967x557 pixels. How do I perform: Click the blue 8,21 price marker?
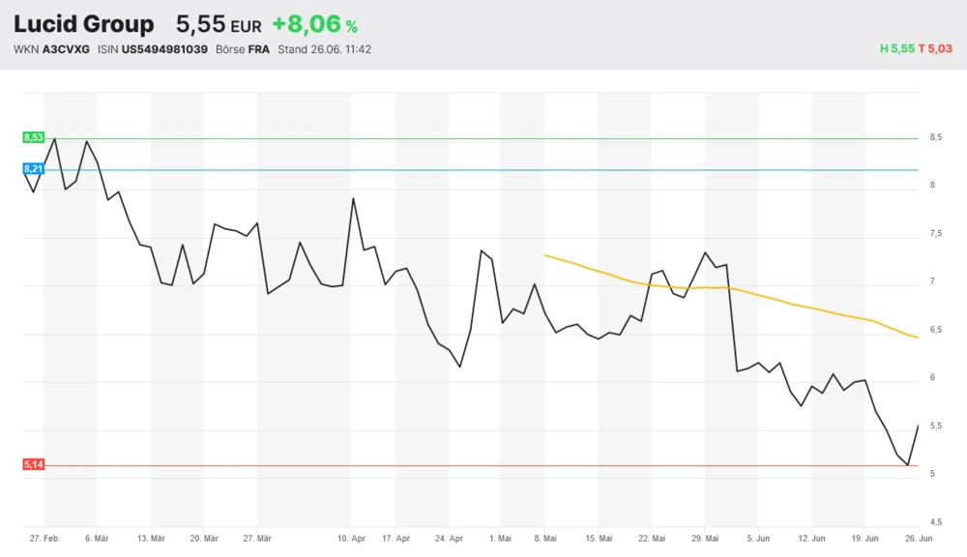coord(34,169)
